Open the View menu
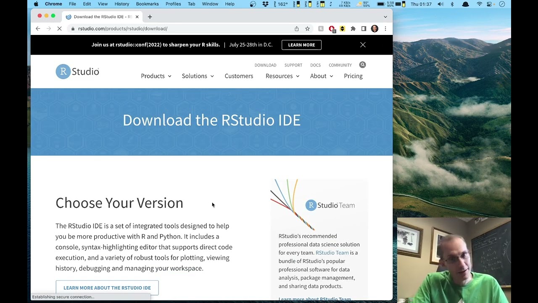Viewport: 538px width, 303px height. [x=103, y=4]
